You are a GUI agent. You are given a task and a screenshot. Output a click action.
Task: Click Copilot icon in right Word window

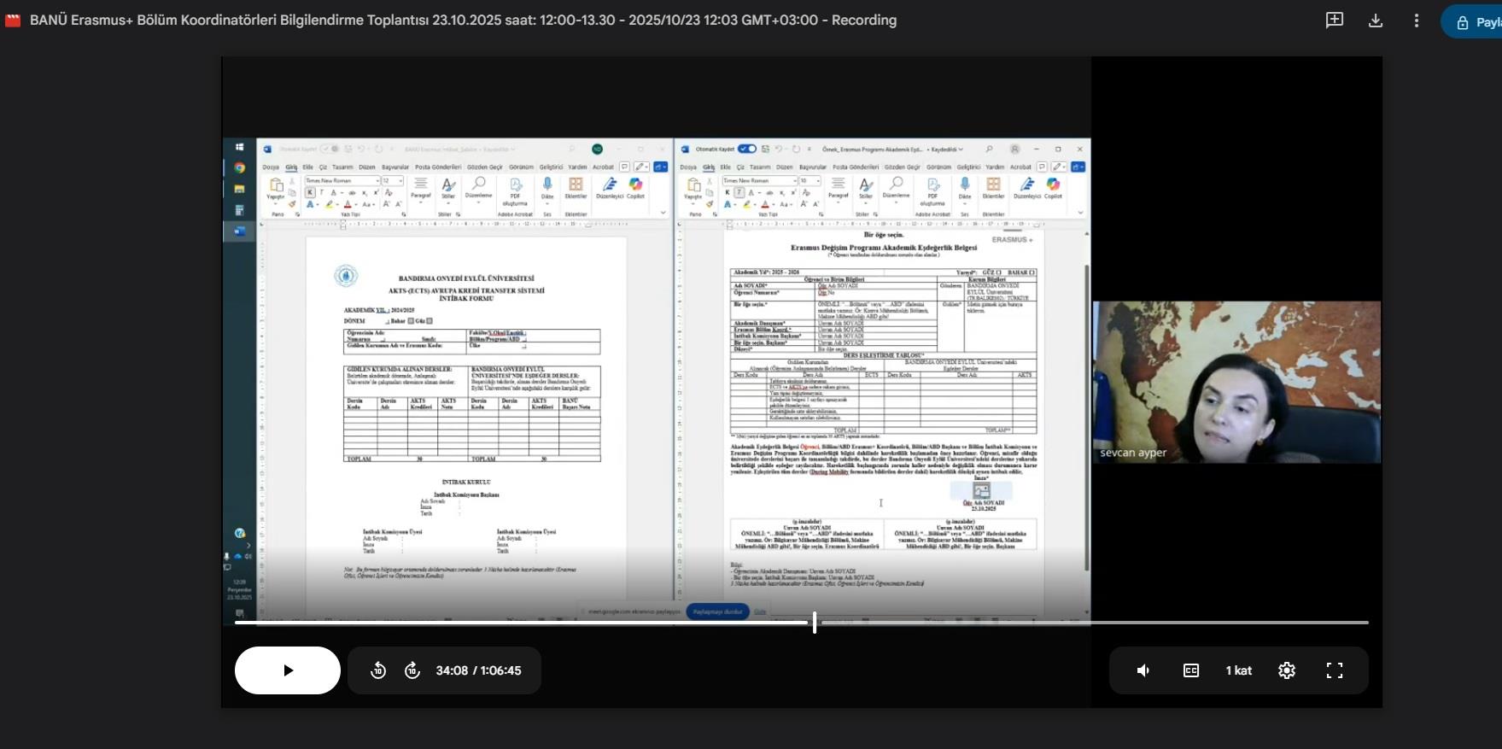pos(1053,185)
